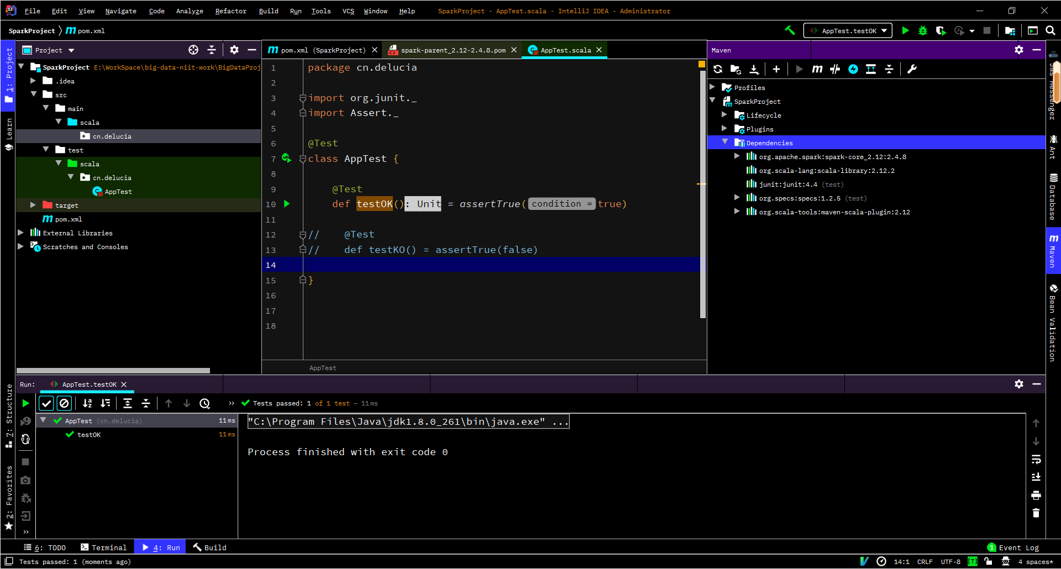Image resolution: width=1061 pixels, height=569 pixels.
Task: Open the Event Log
Action: 1013,547
